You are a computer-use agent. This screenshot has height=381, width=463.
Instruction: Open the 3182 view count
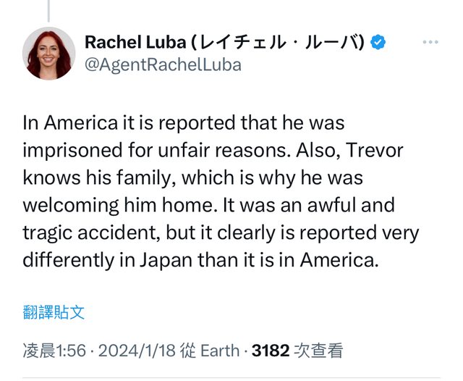[271, 351]
